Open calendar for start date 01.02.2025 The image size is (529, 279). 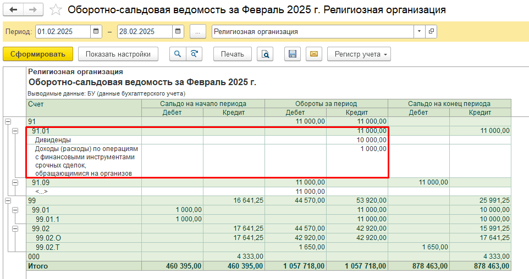coord(96,32)
